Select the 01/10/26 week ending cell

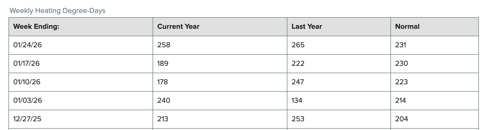(27, 82)
